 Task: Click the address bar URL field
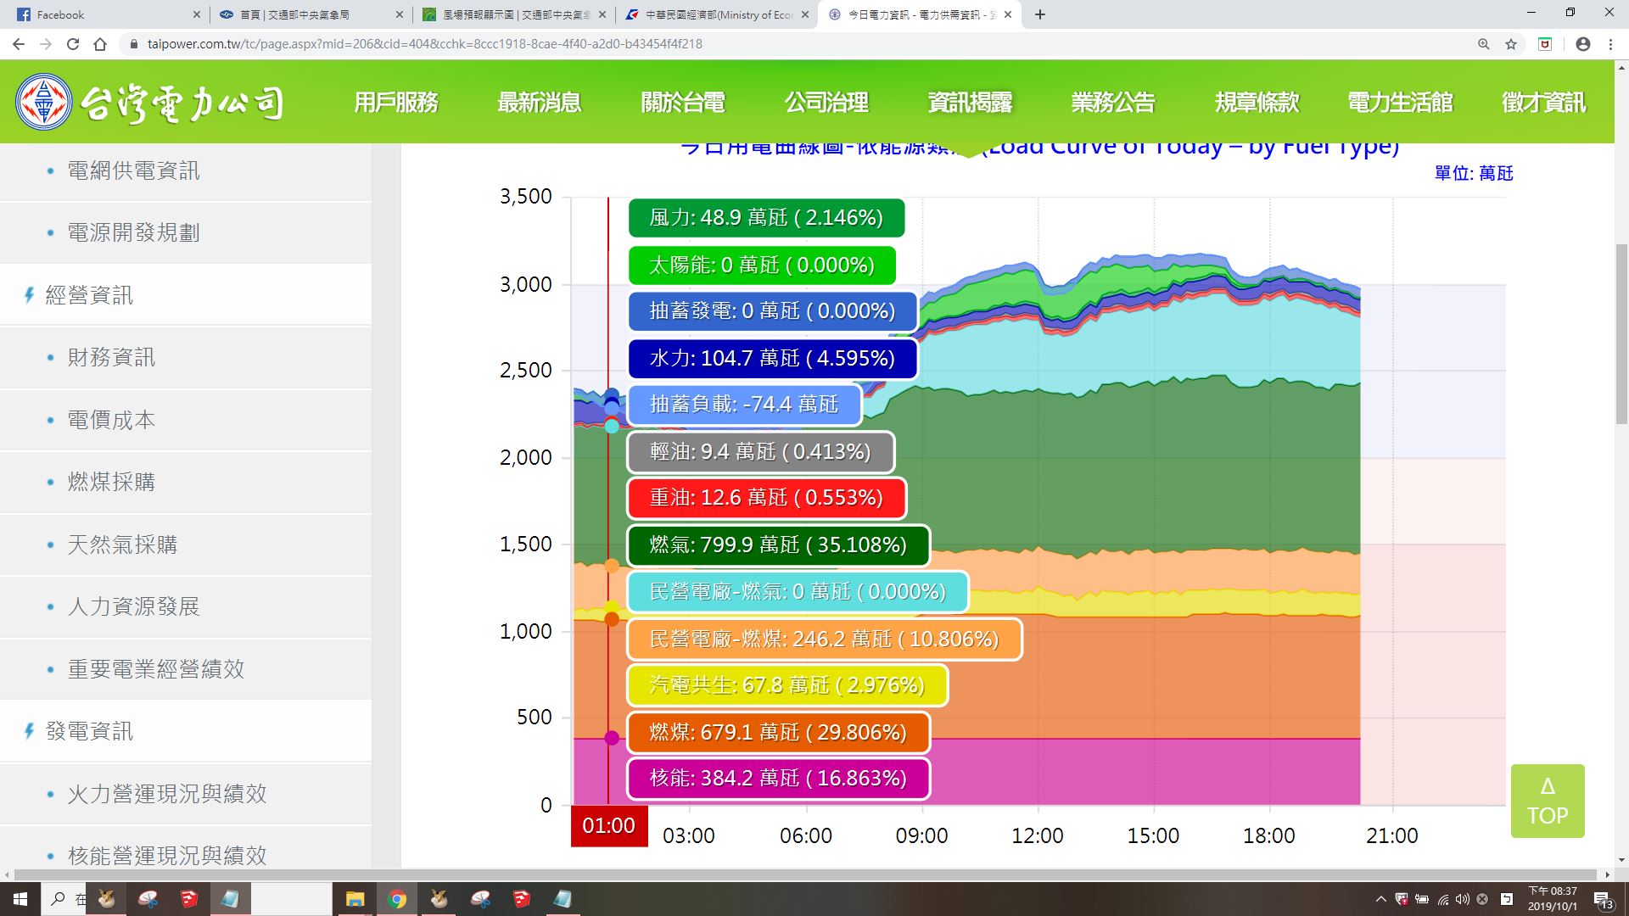click(x=798, y=44)
